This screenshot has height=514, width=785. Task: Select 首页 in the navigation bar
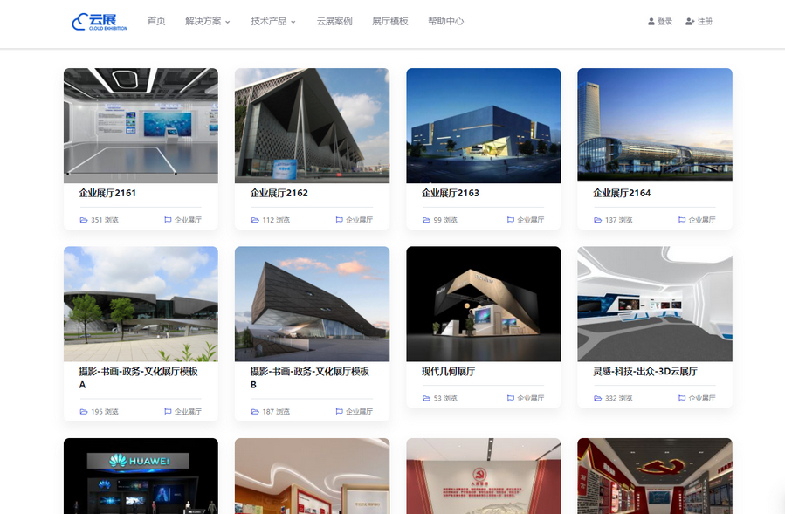coord(156,20)
